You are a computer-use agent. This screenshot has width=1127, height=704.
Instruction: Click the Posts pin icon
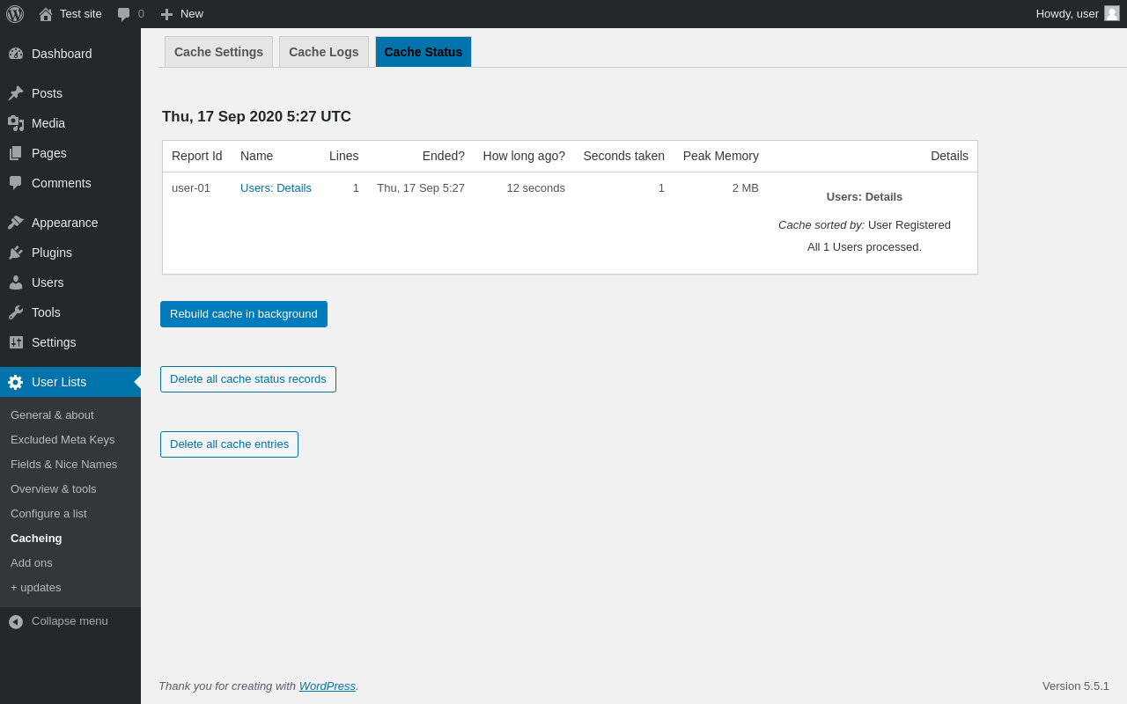16,93
